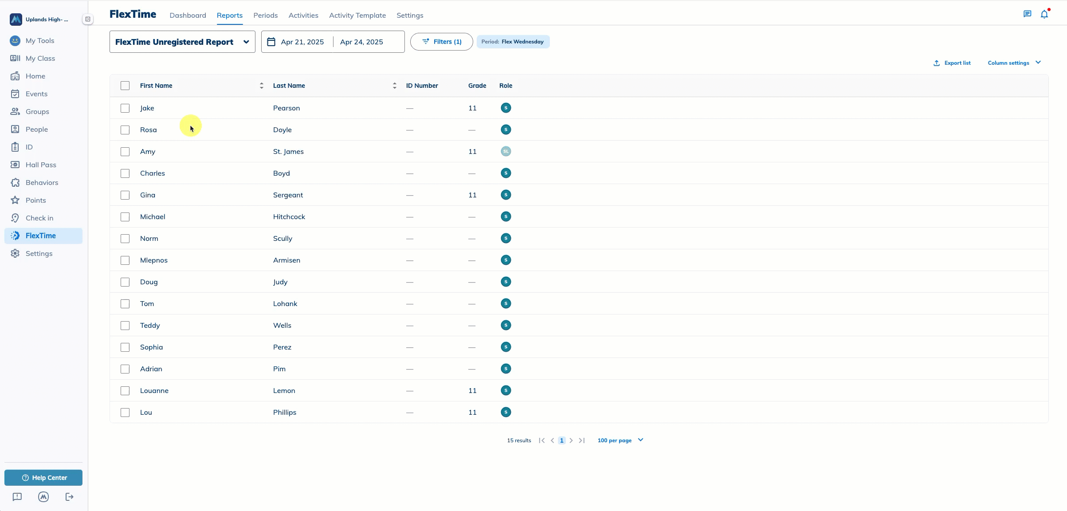Click the logout icon at bottom
1067x511 pixels.
click(69, 497)
